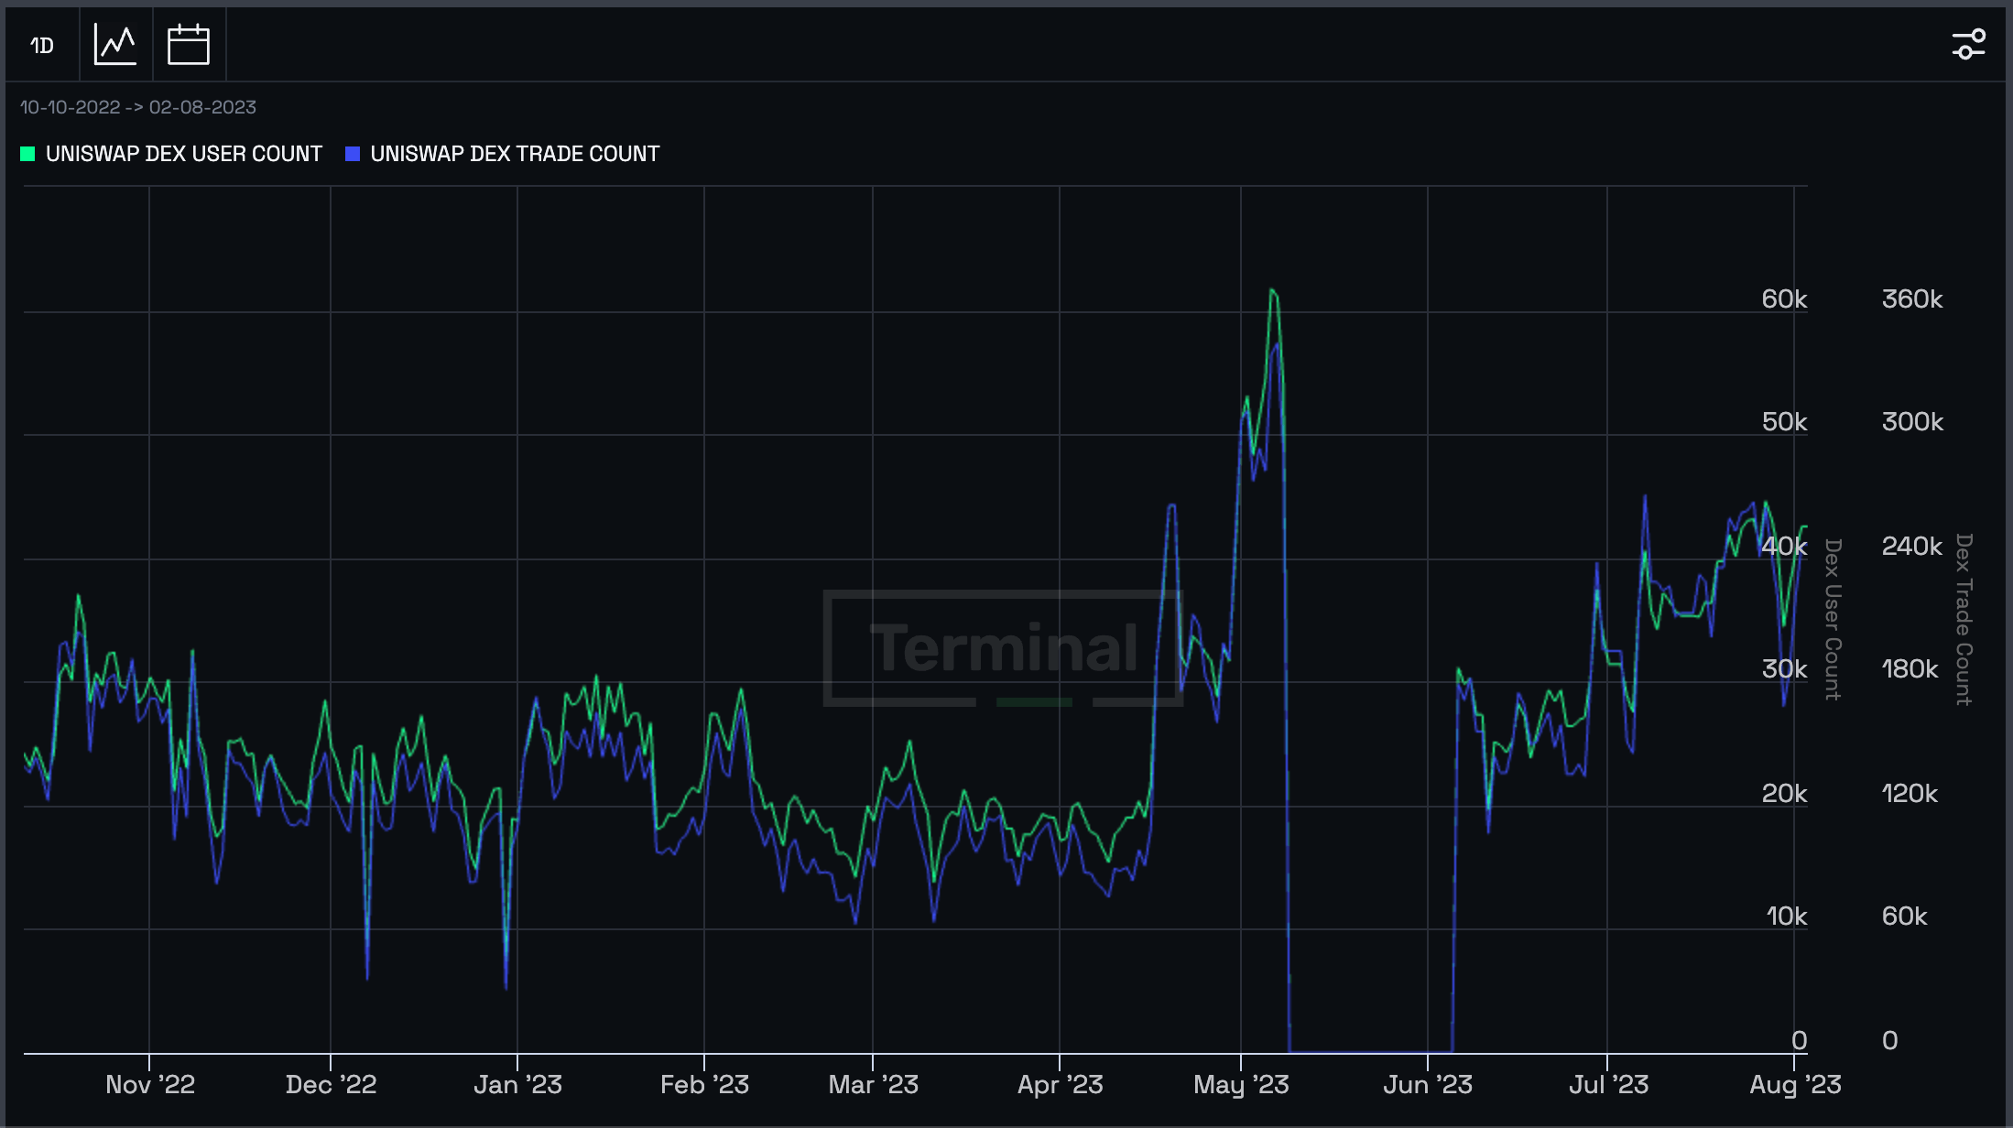Select the Mar '23 x-axis label

tap(874, 1085)
